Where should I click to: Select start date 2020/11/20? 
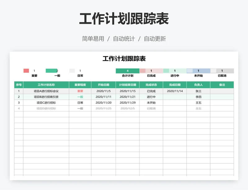tap(104, 103)
